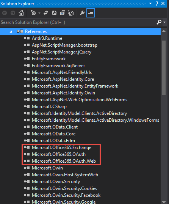Select the Microsoft.Office365.Exchange reference

pos(62,148)
